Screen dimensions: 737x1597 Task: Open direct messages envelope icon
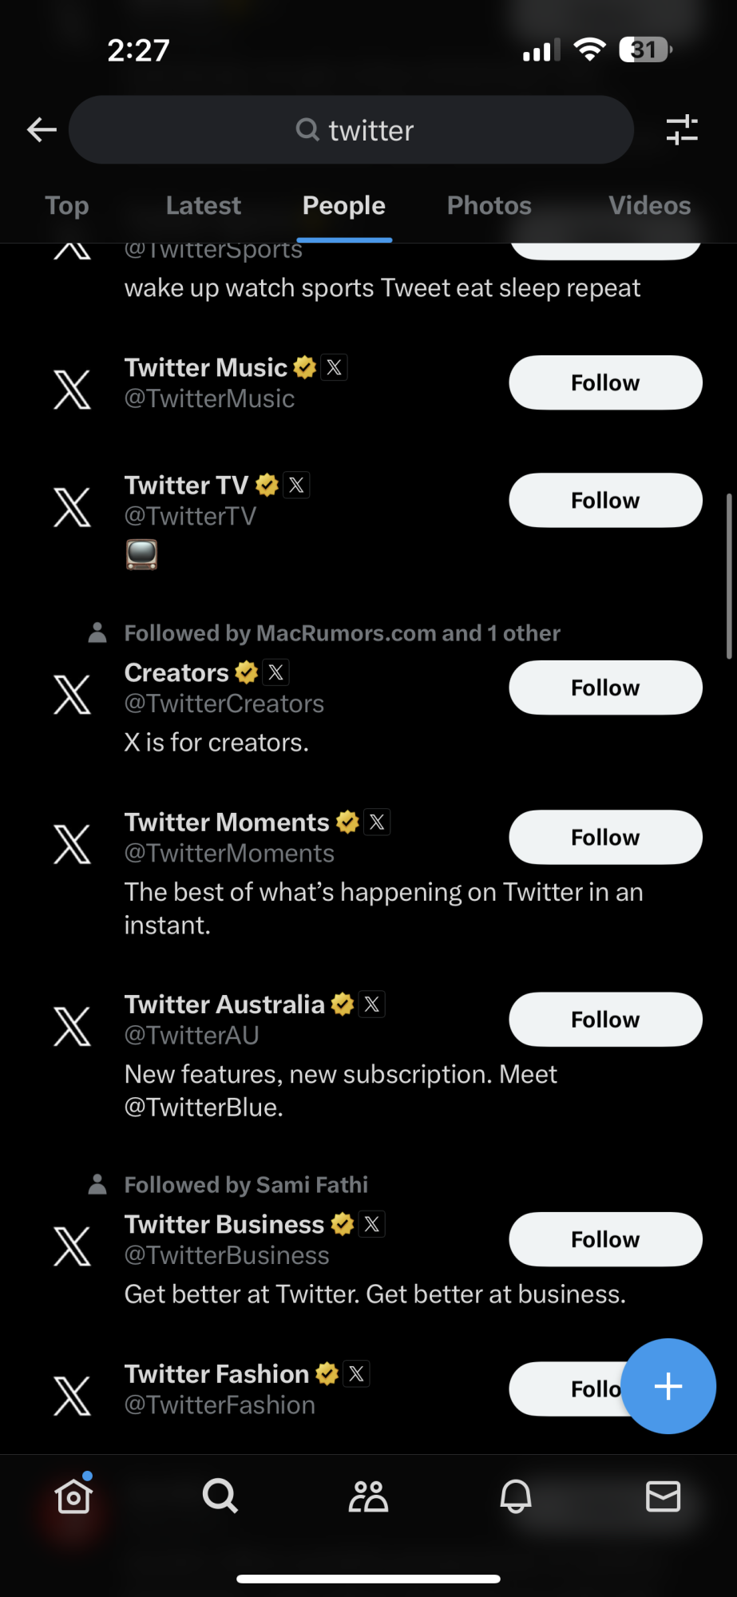point(663,1496)
